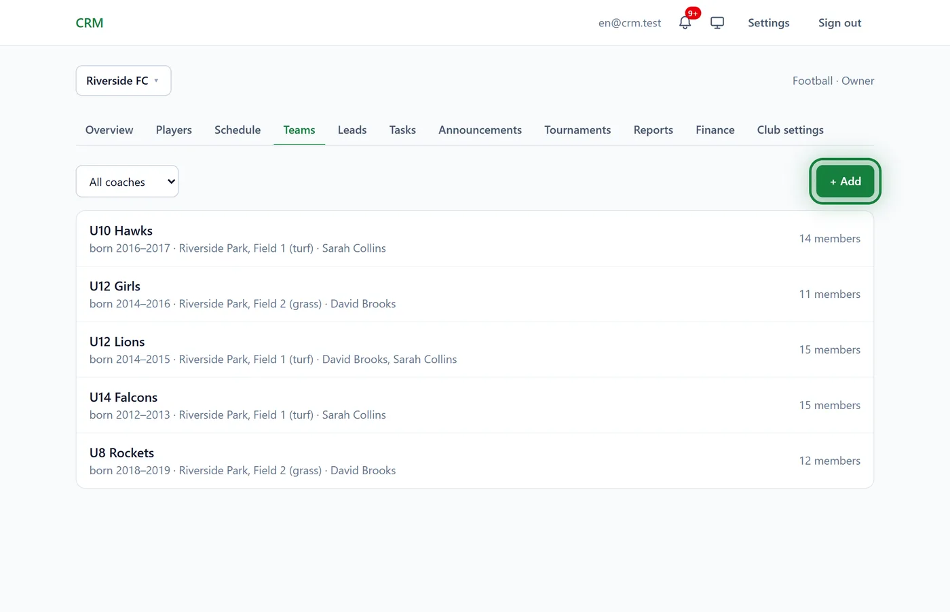Open the notifications bell
This screenshot has height=612, width=950.
685,22
